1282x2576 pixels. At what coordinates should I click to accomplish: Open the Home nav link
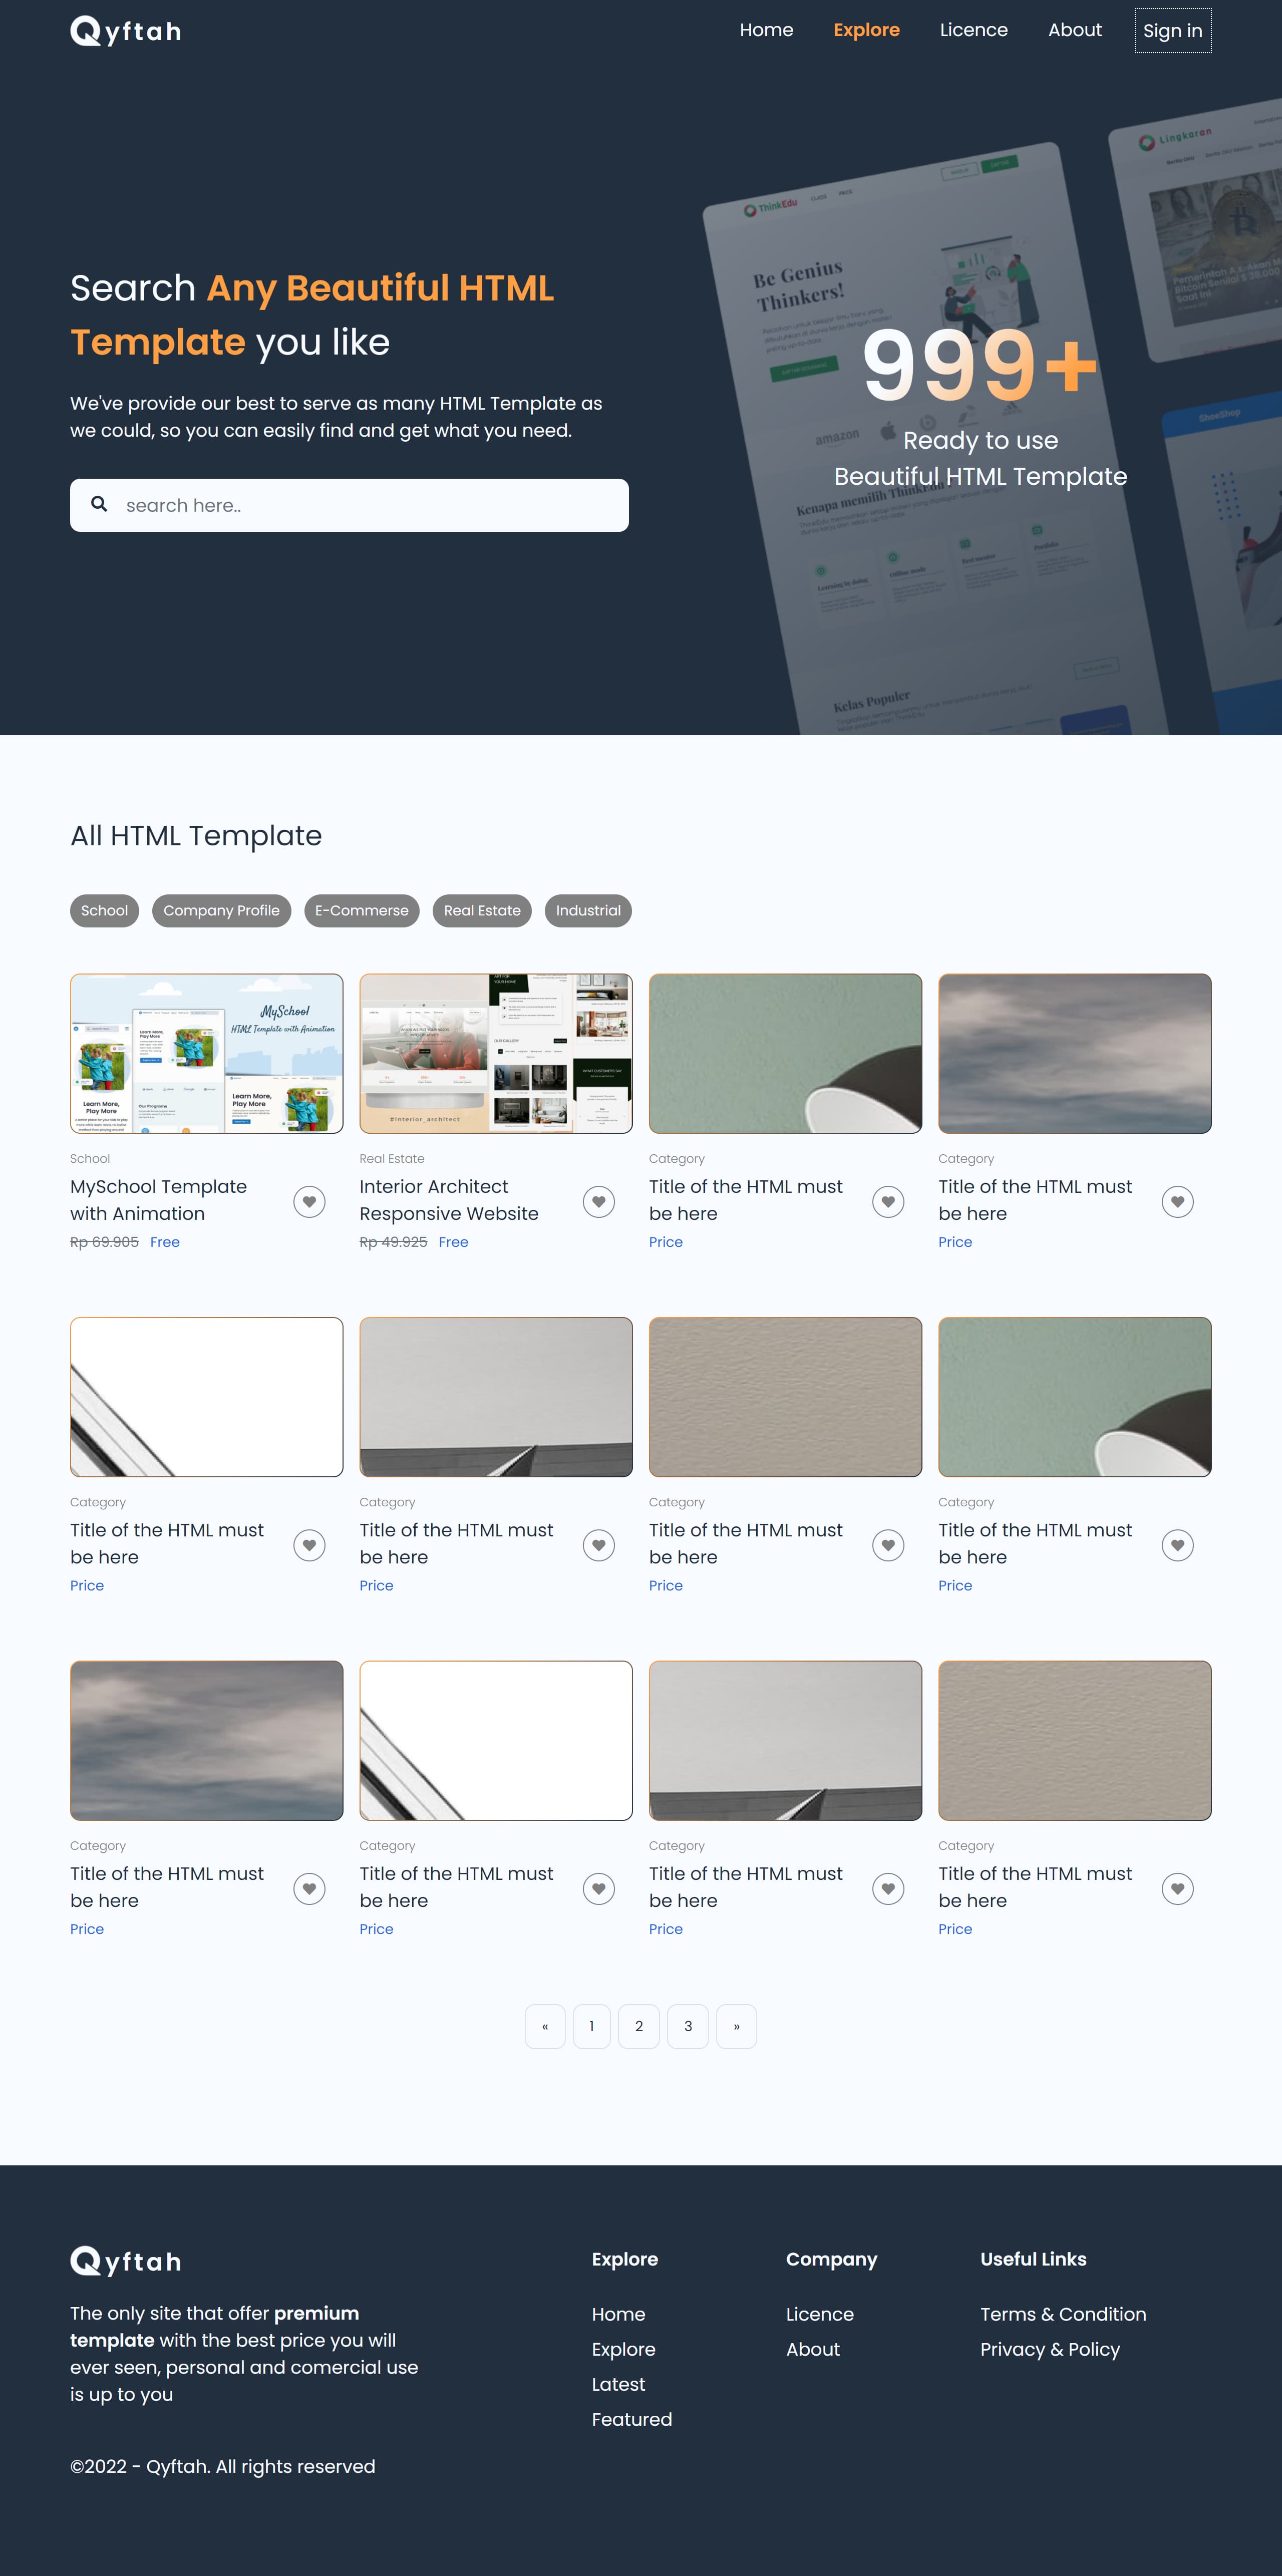pyautogui.click(x=766, y=30)
